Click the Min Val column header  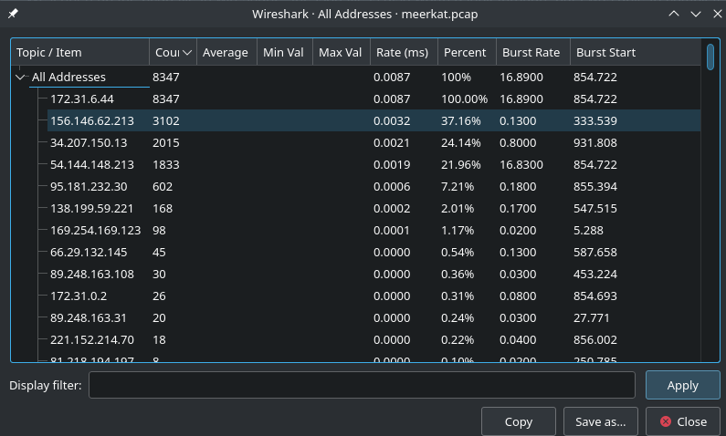point(285,52)
